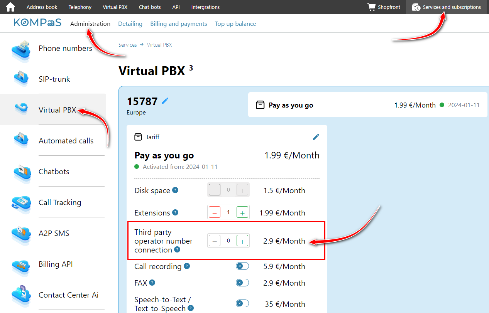This screenshot has width=489, height=313.
Task: Click the Services breadcrumb link
Action: click(128, 45)
